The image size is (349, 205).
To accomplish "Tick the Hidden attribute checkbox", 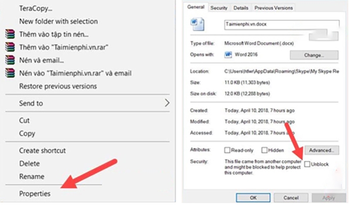I will coord(264,150).
